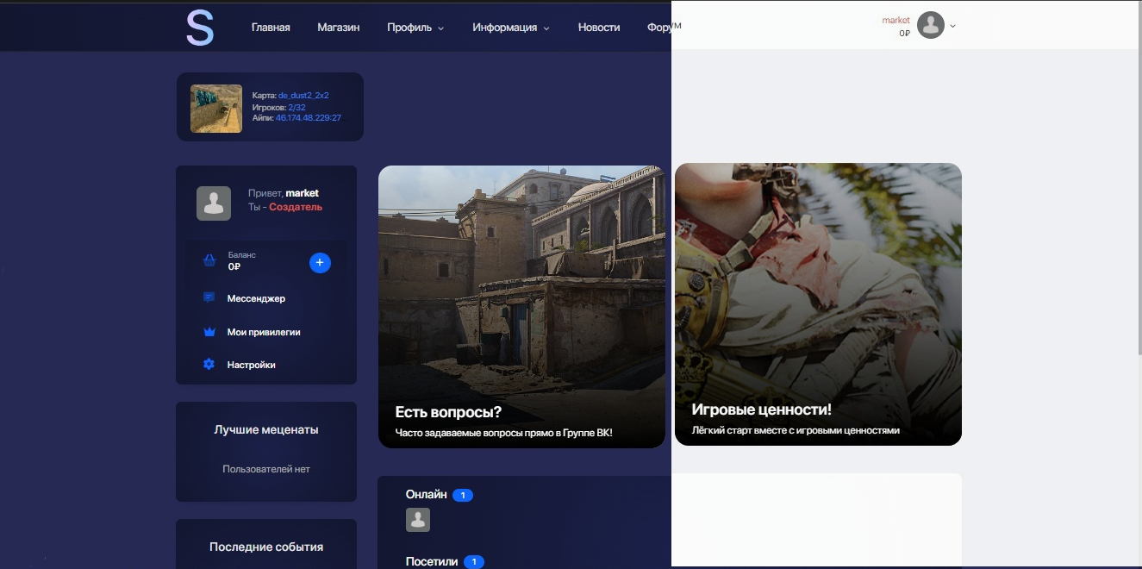1142x569 pixels.
Task: Click the S site logo
Action: [200, 28]
